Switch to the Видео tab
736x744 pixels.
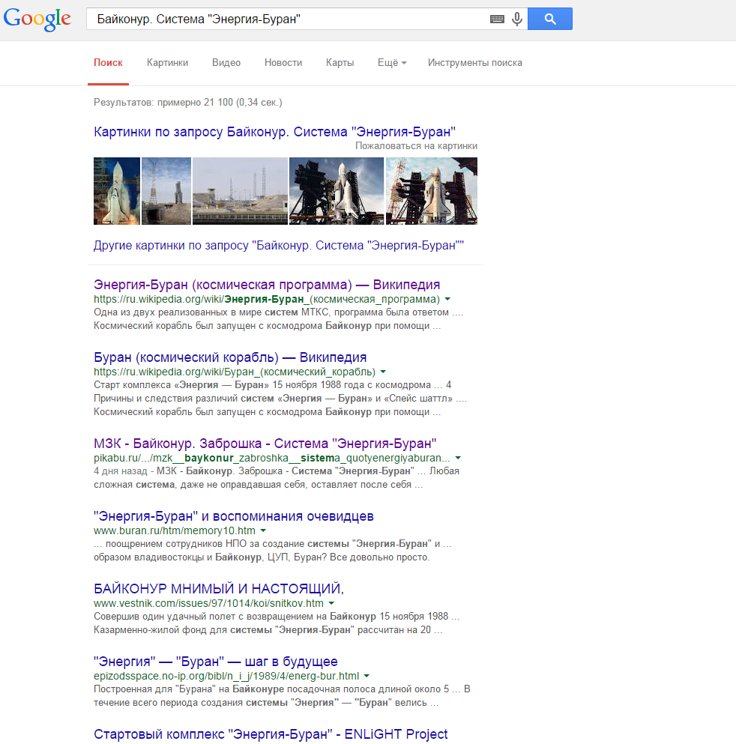226,63
